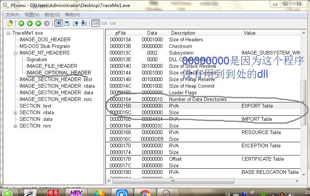Click the Data column header

click(152, 33)
